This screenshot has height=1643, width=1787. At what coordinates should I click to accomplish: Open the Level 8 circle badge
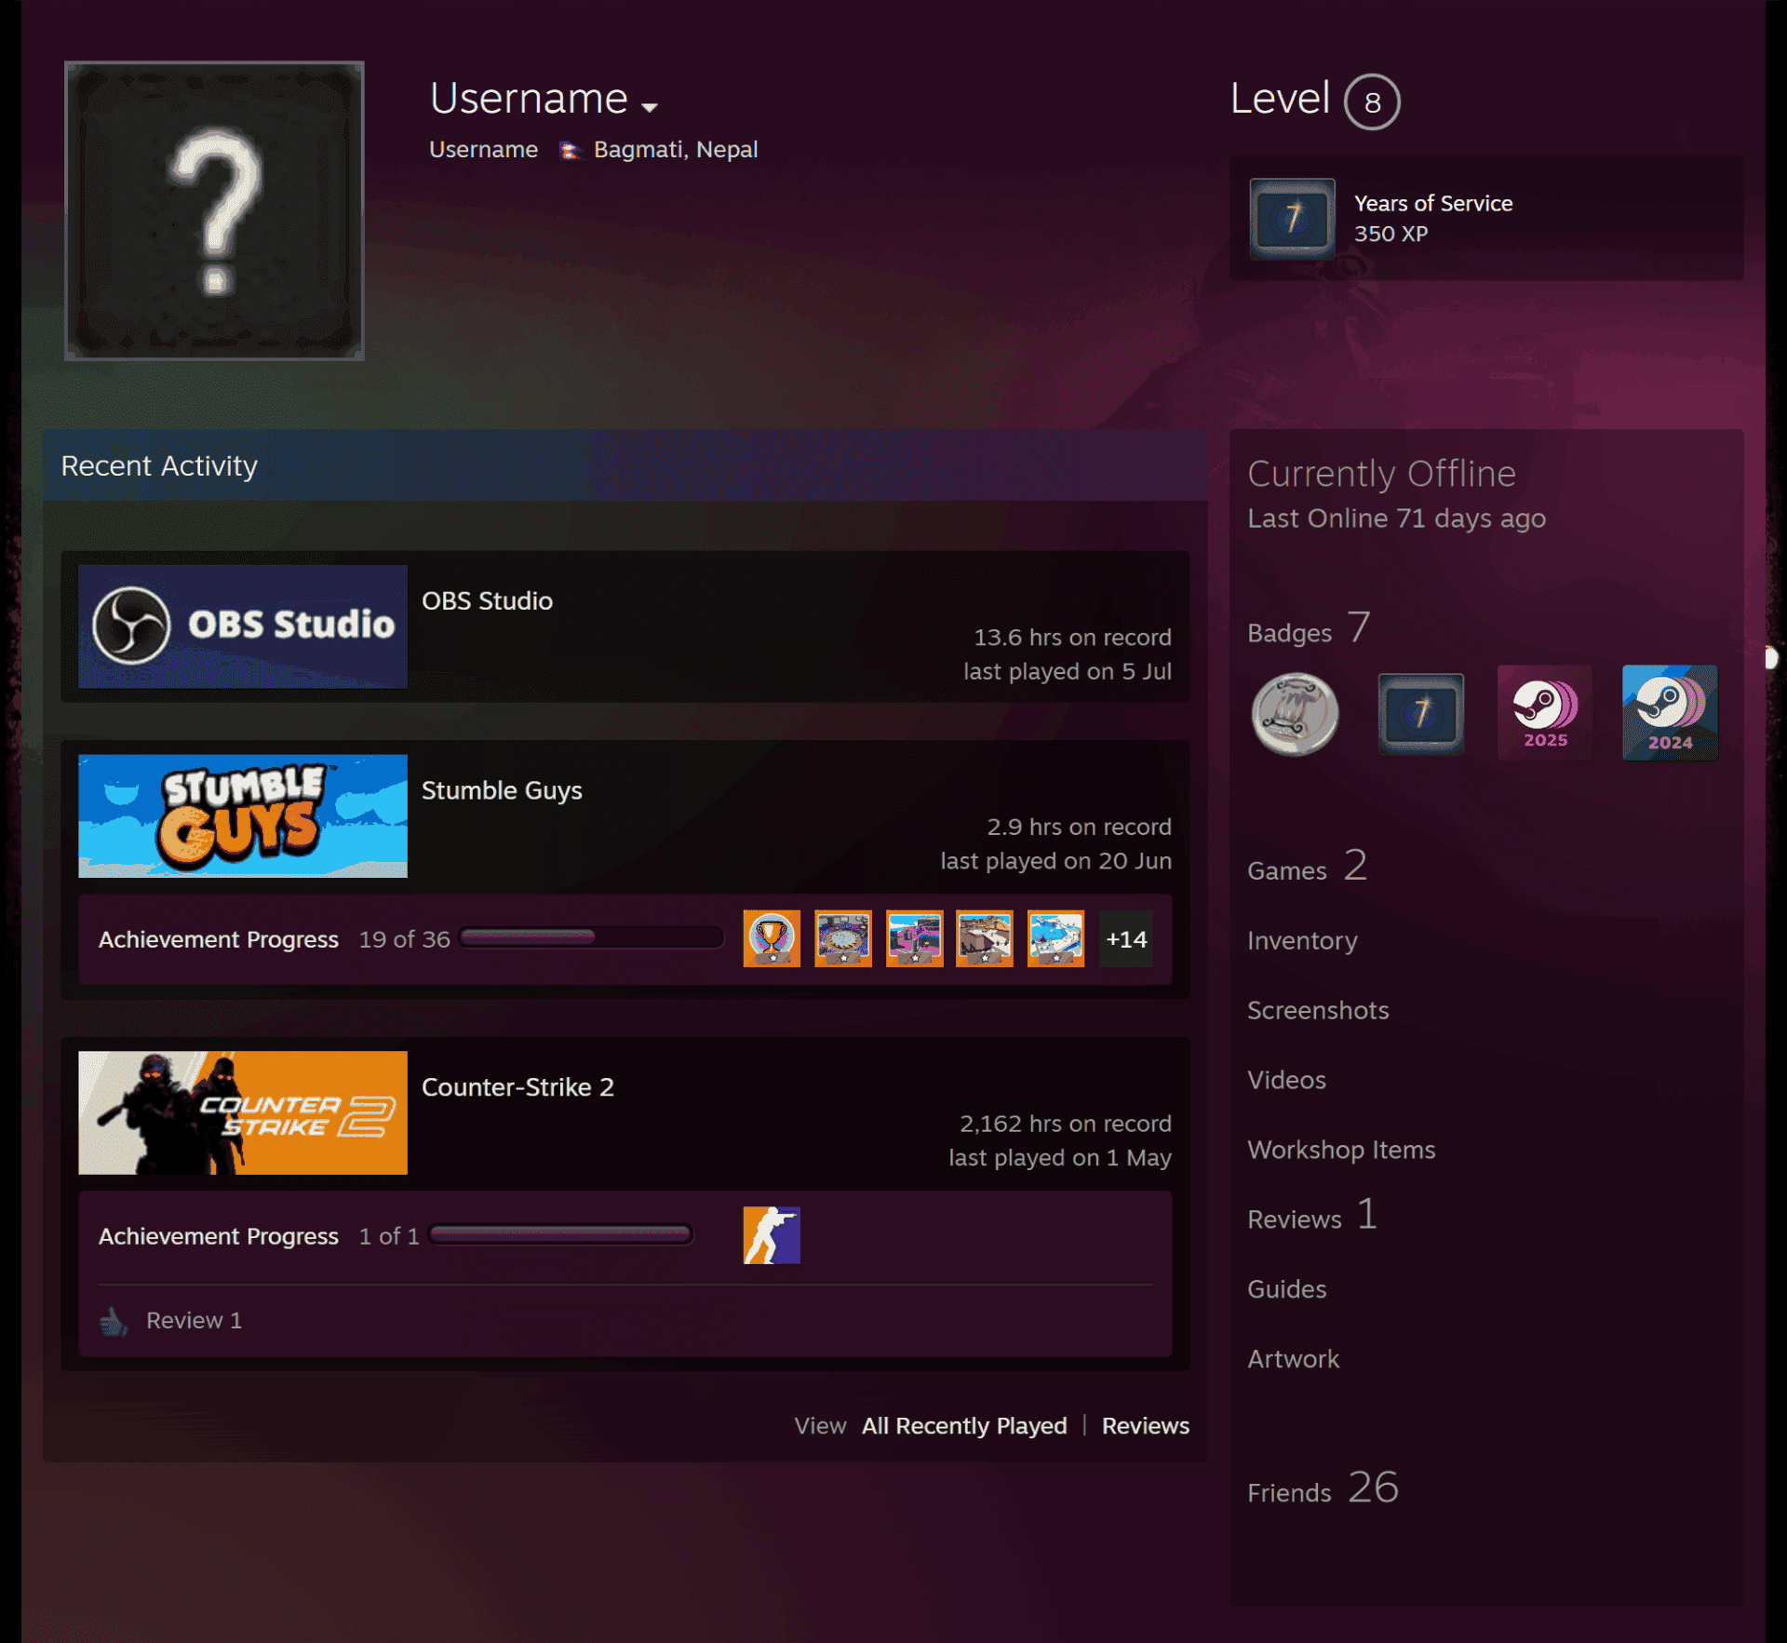point(1372,101)
